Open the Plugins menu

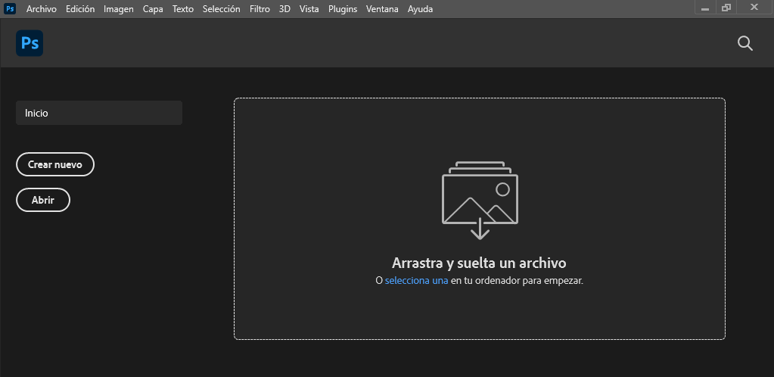(343, 9)
